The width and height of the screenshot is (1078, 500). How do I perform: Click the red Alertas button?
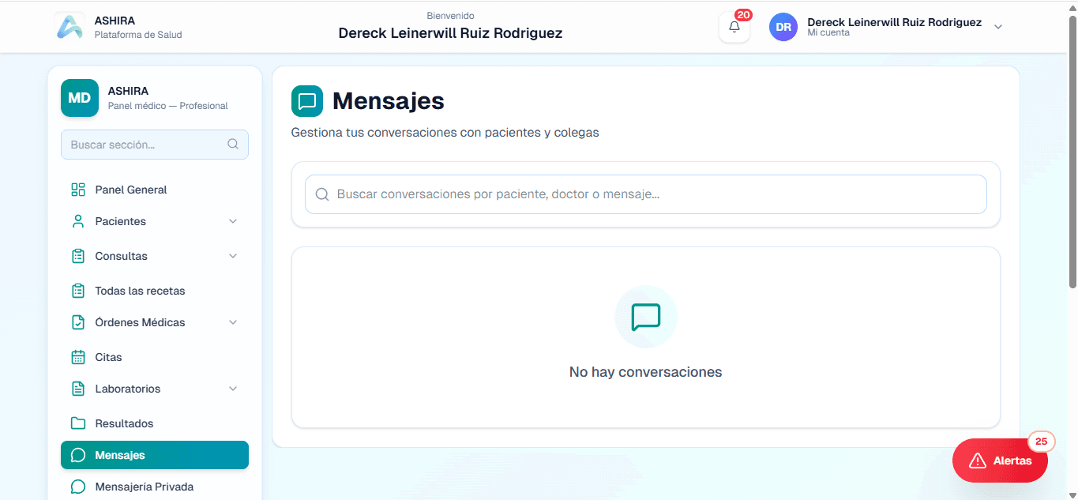click(1000, 461)
